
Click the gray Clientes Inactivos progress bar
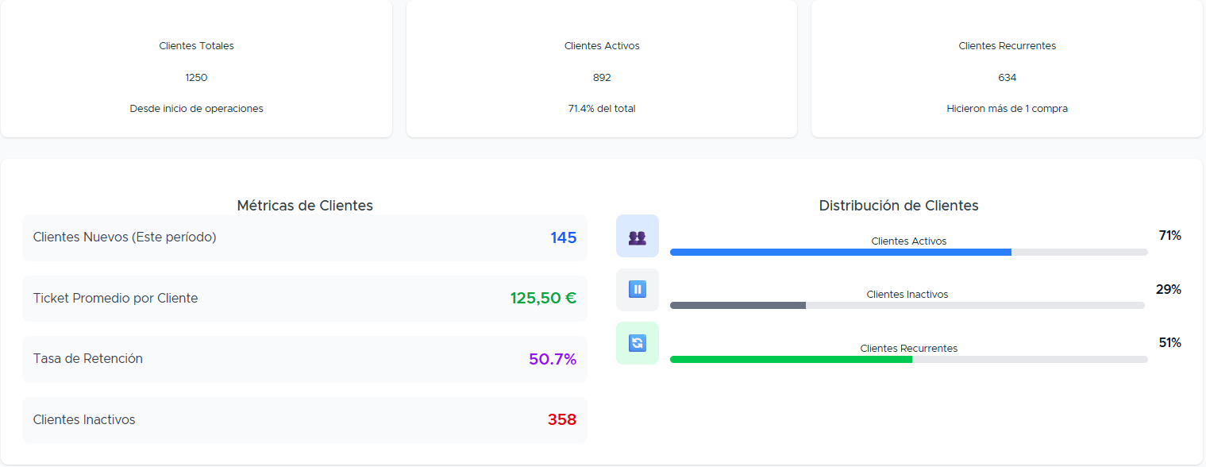point(738,305)
